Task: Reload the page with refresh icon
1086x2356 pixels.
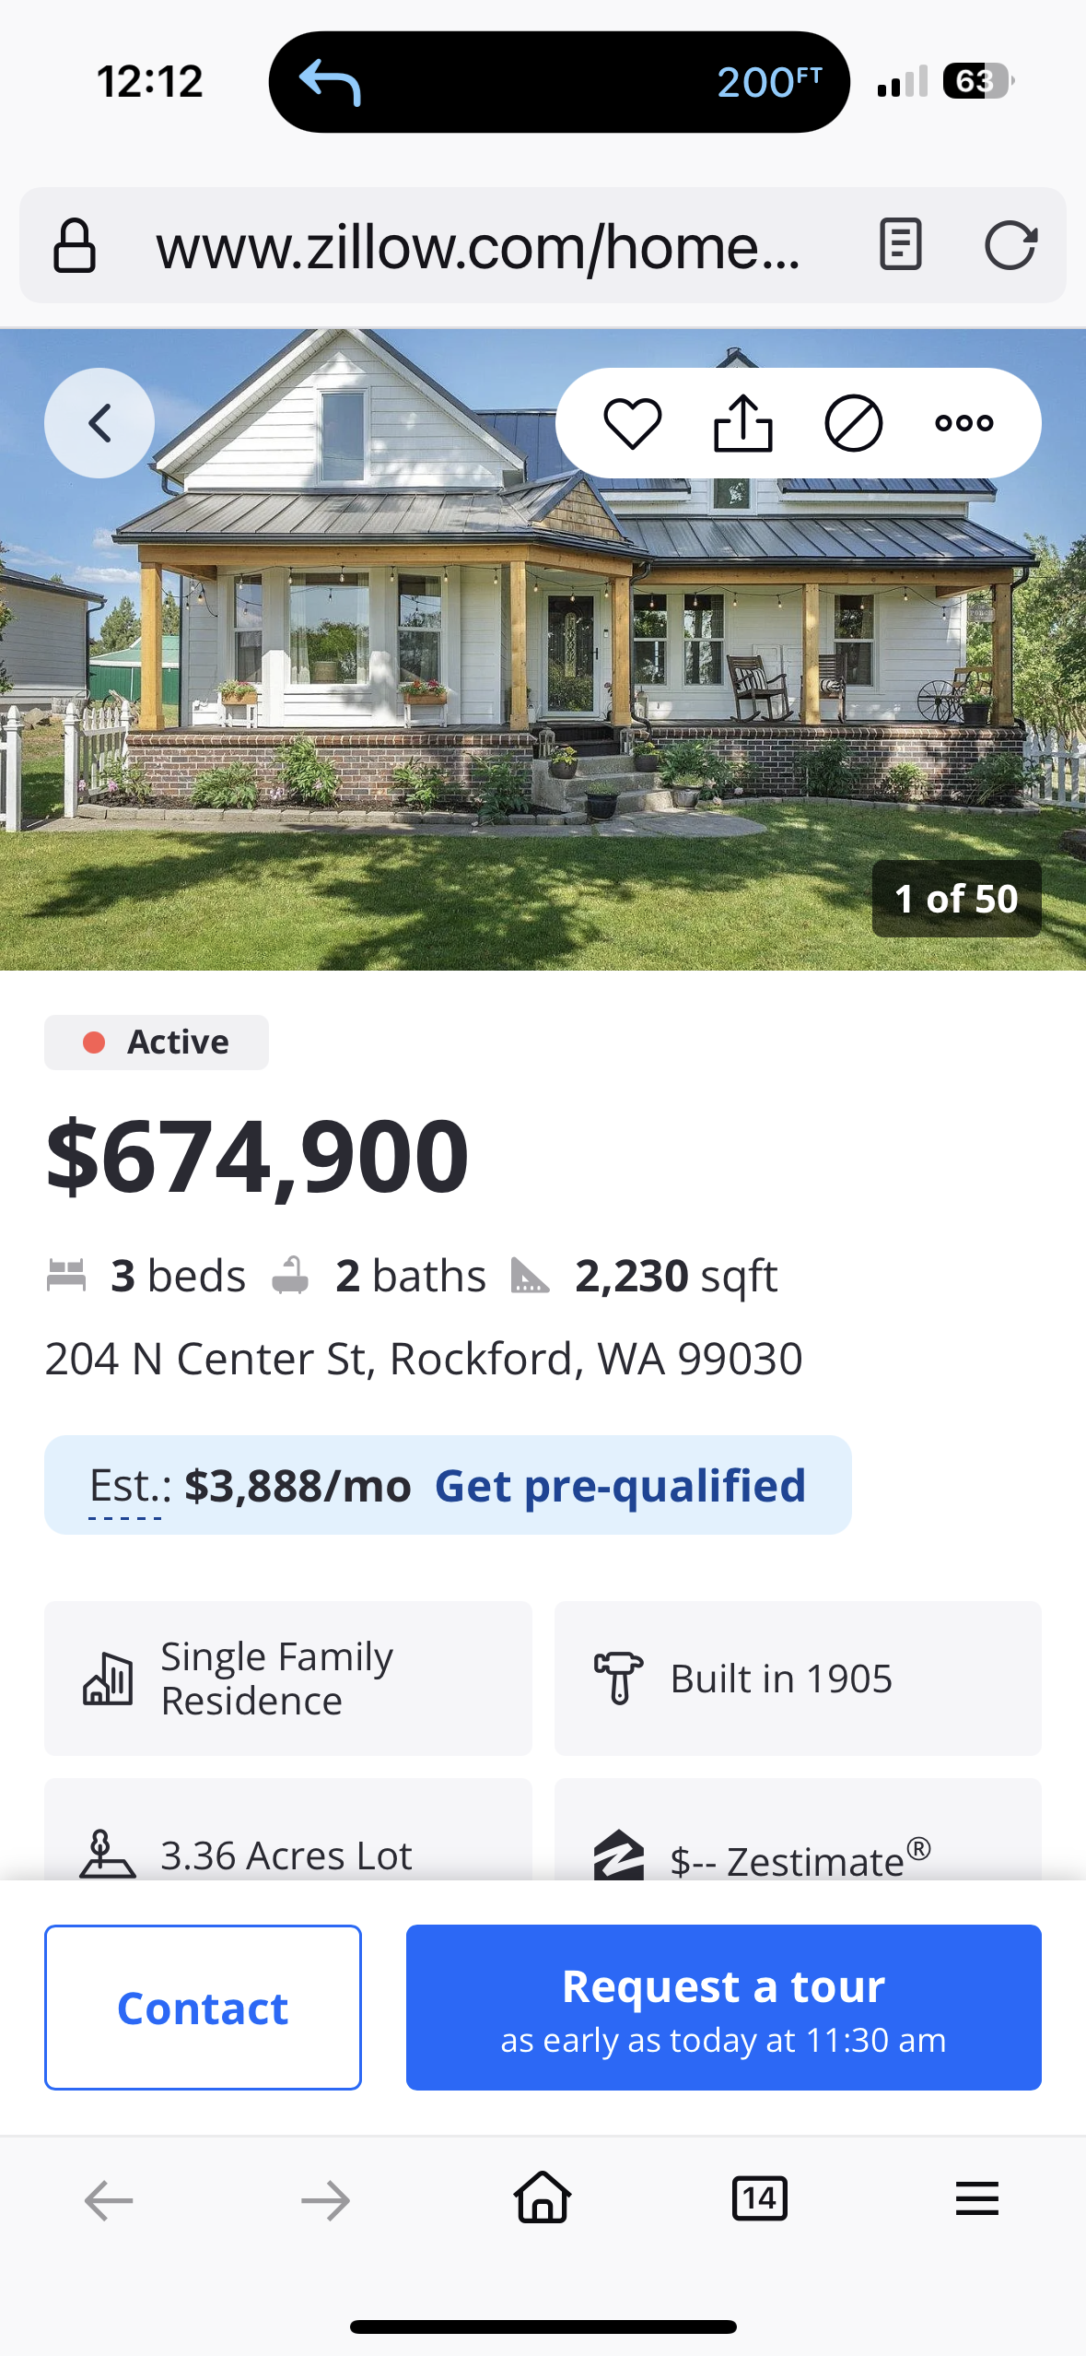Action: pos(1010,245)
